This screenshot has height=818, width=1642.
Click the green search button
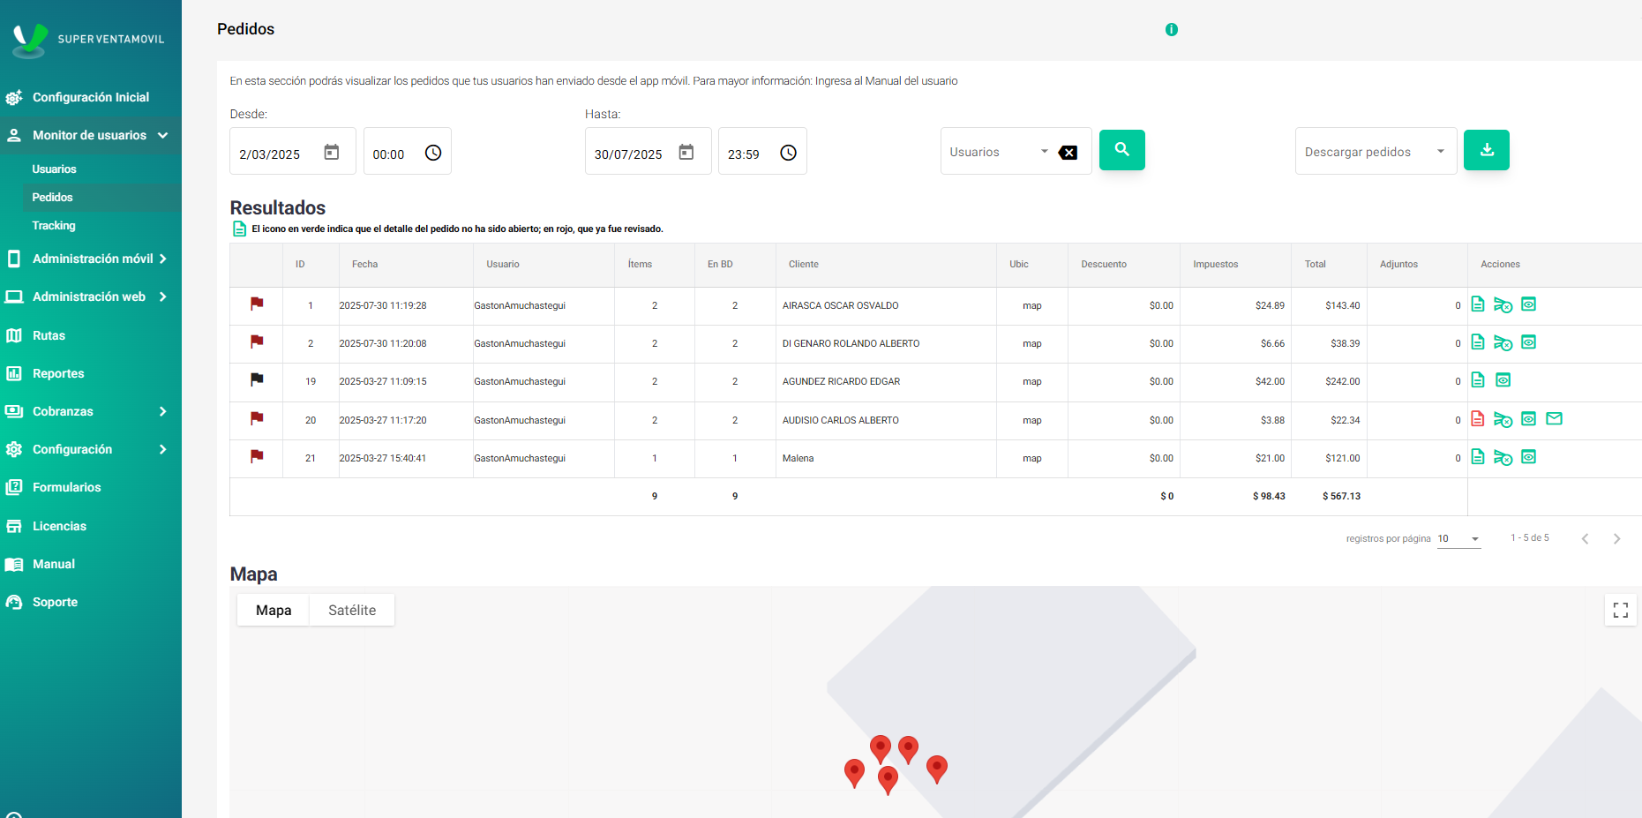pyautogui.click(x=1121, y=150)
